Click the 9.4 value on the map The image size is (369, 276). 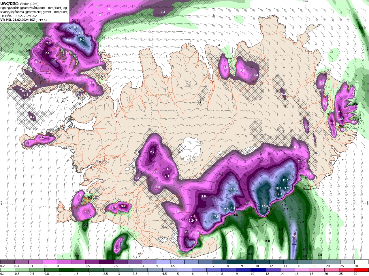[233, 208]
